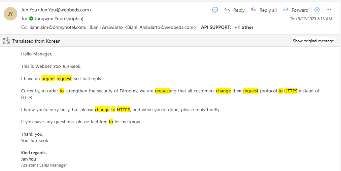Open the more actions ellipsis menu
The image size is (341, 171).
click(329, 10)
